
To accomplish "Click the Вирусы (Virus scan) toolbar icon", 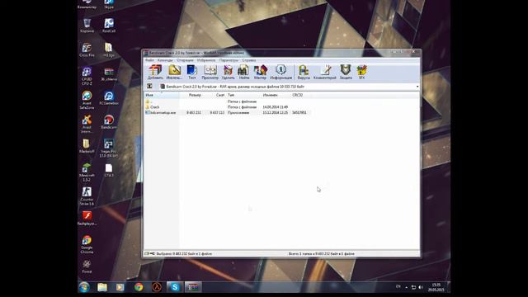I will click(304, 72).
